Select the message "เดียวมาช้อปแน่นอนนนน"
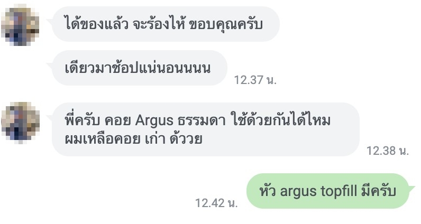This screenshot has width=421, height=224. point(139,68)
